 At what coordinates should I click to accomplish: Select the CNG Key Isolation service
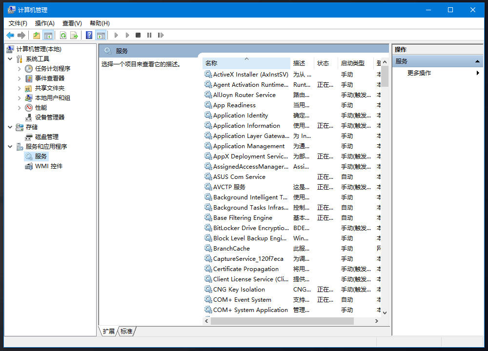coord(239,290)
